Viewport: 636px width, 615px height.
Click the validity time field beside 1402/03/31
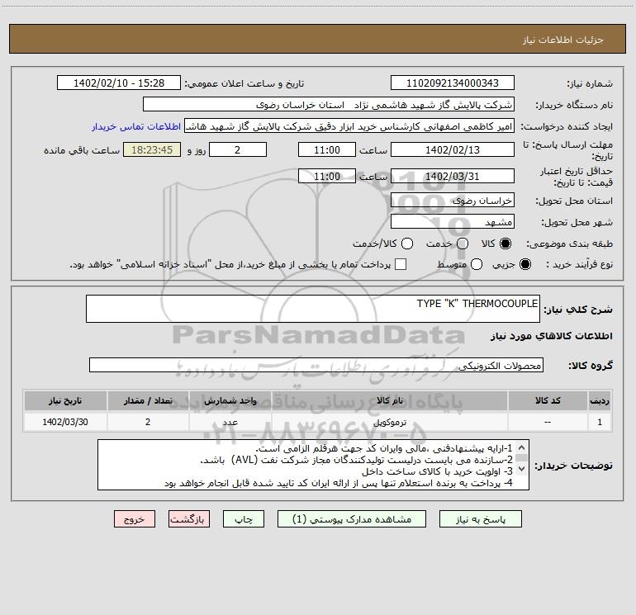327,176
